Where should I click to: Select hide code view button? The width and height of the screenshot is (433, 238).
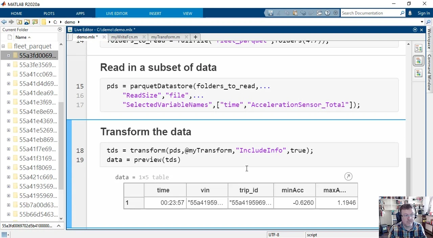[418, 73]
